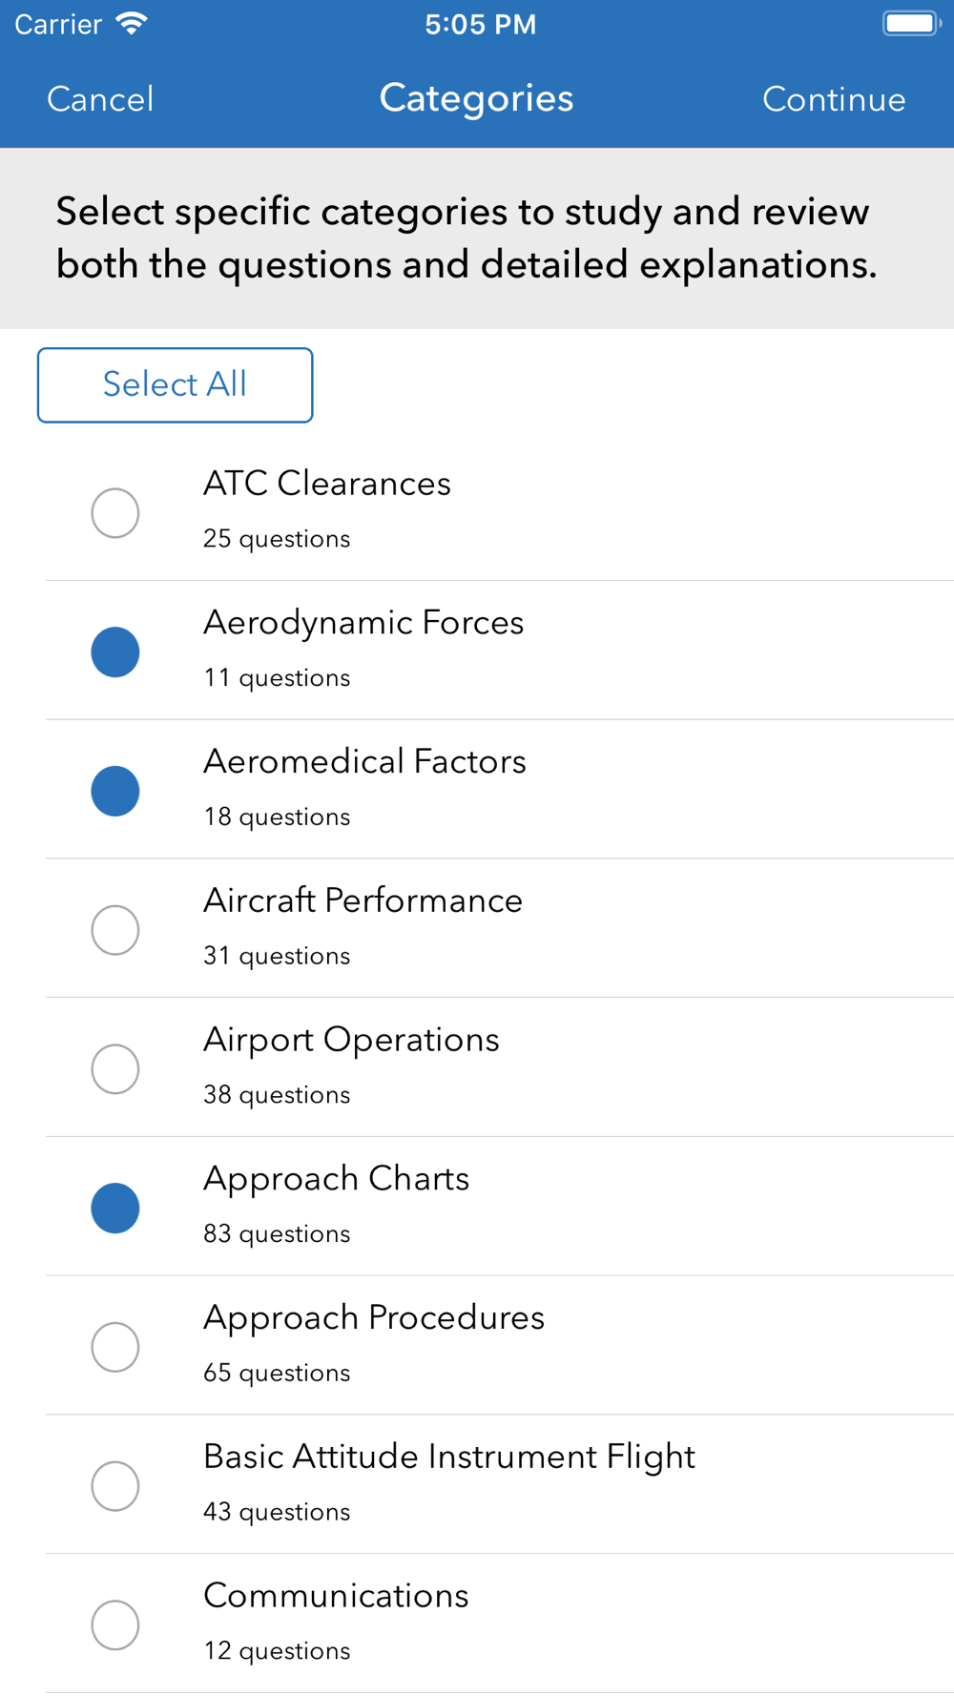Check the Approach Procedures circle
The image size is (954, 1696).
point(115,1347)
